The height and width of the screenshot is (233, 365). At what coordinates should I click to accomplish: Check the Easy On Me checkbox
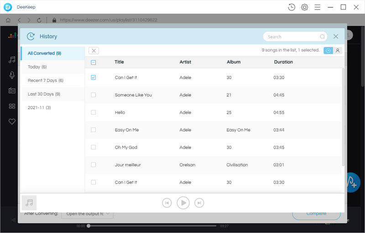[x=94, y=130]
